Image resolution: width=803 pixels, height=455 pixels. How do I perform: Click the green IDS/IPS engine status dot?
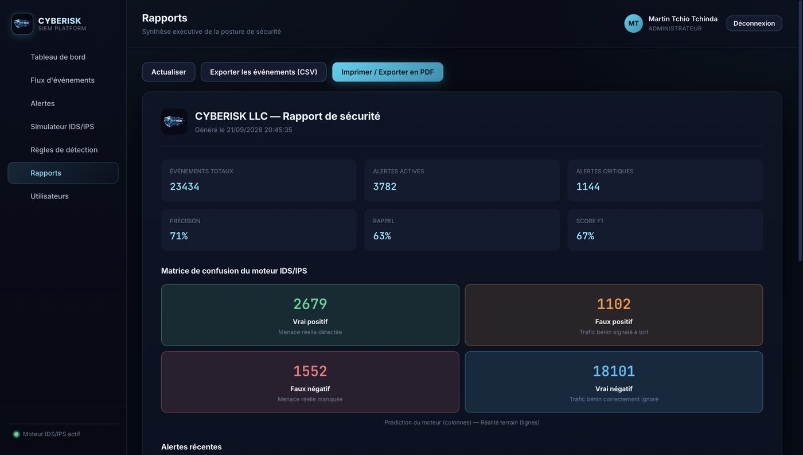16,434
